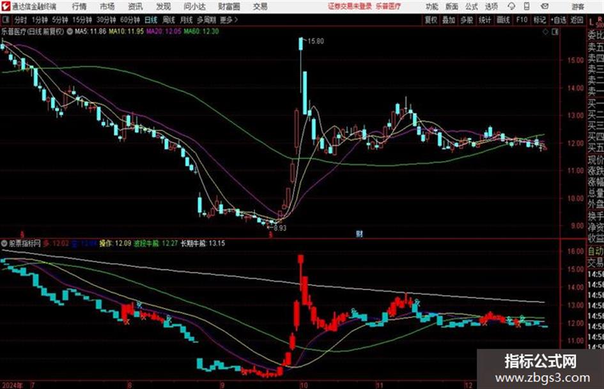Click the 乐普医疗(日线 前复权) title
Image resolution: width=604 pixels, height=389 pixels.
tap(33, 31)
